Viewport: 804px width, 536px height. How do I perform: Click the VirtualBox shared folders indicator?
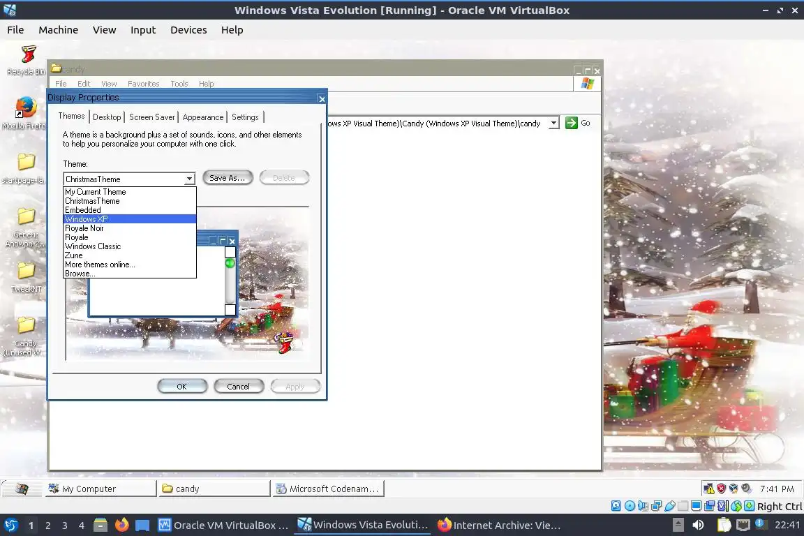[x=683, y=506]
